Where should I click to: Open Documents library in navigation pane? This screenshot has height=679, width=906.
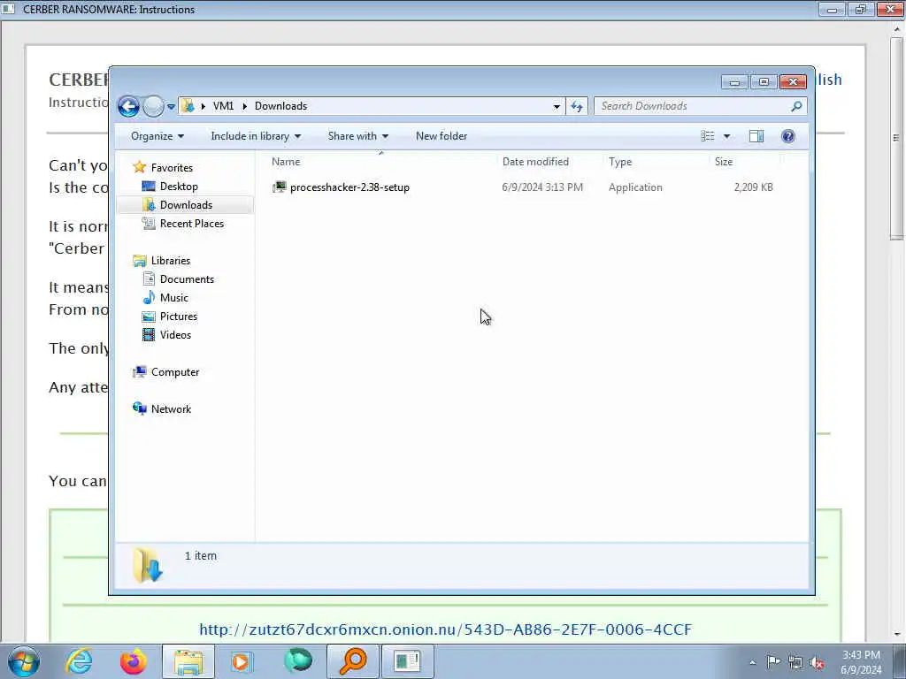coord(187,278)
